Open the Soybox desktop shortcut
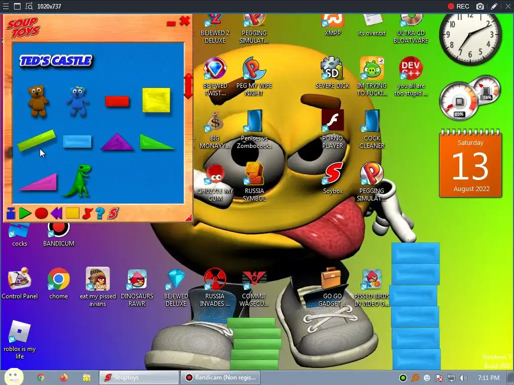The height and width of the screenshot is (385, 514). click(x=333, y=178)
